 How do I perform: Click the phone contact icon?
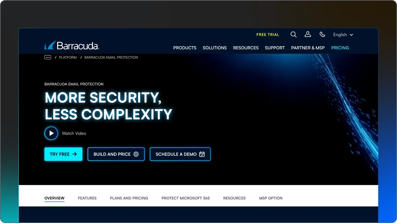tap(322, 34)
